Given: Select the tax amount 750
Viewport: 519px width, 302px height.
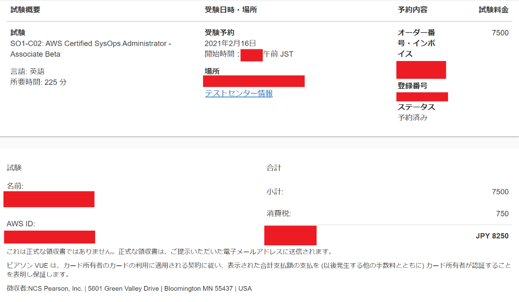Looking at the screenshot, I should 503,213.
